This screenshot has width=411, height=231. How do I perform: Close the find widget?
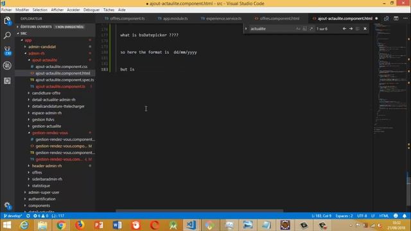[x=365, y=29]
